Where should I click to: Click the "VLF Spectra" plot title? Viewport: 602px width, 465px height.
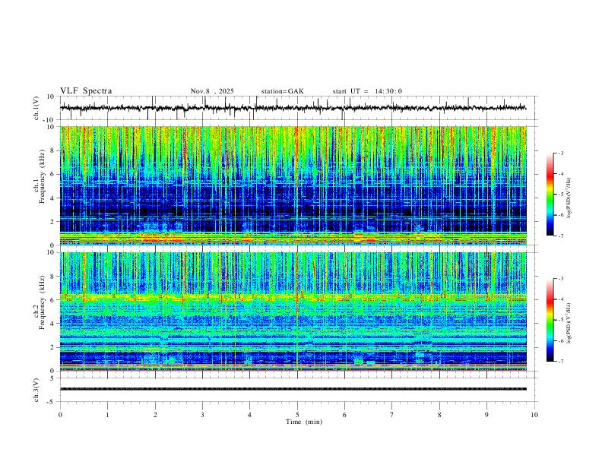[86, 91]
